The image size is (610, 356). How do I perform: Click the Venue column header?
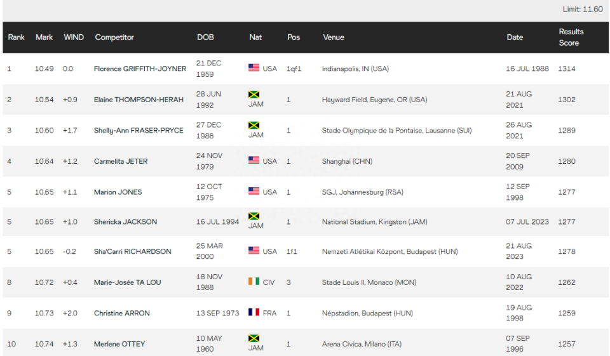(x=333, y=37)
